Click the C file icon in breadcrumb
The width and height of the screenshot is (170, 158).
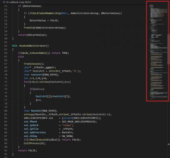click(4, 2)
